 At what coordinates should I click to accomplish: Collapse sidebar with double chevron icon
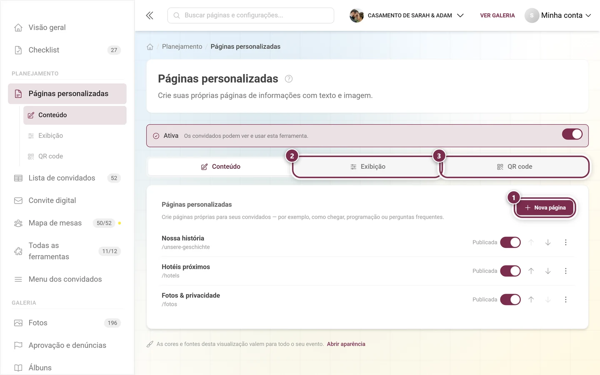click(150, 15)
